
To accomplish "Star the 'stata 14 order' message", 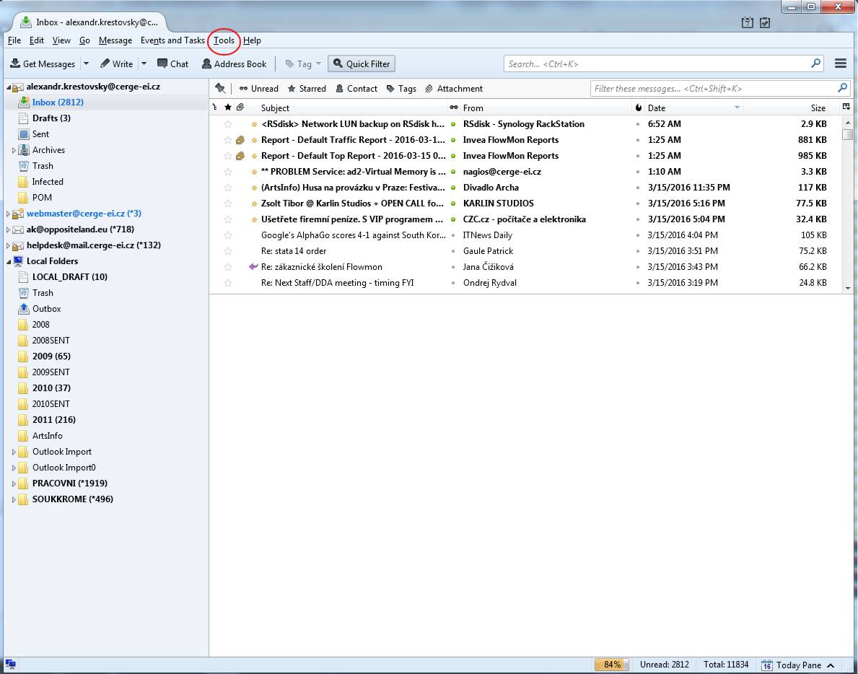I will pos(228,251).
